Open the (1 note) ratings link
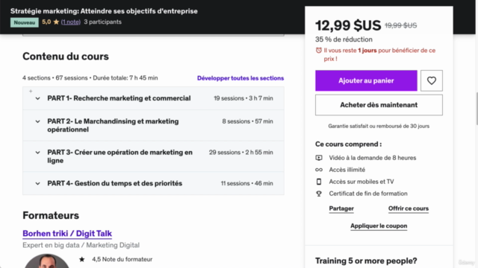Viewport: 478px width, 268px height. [x=71, y=22]
